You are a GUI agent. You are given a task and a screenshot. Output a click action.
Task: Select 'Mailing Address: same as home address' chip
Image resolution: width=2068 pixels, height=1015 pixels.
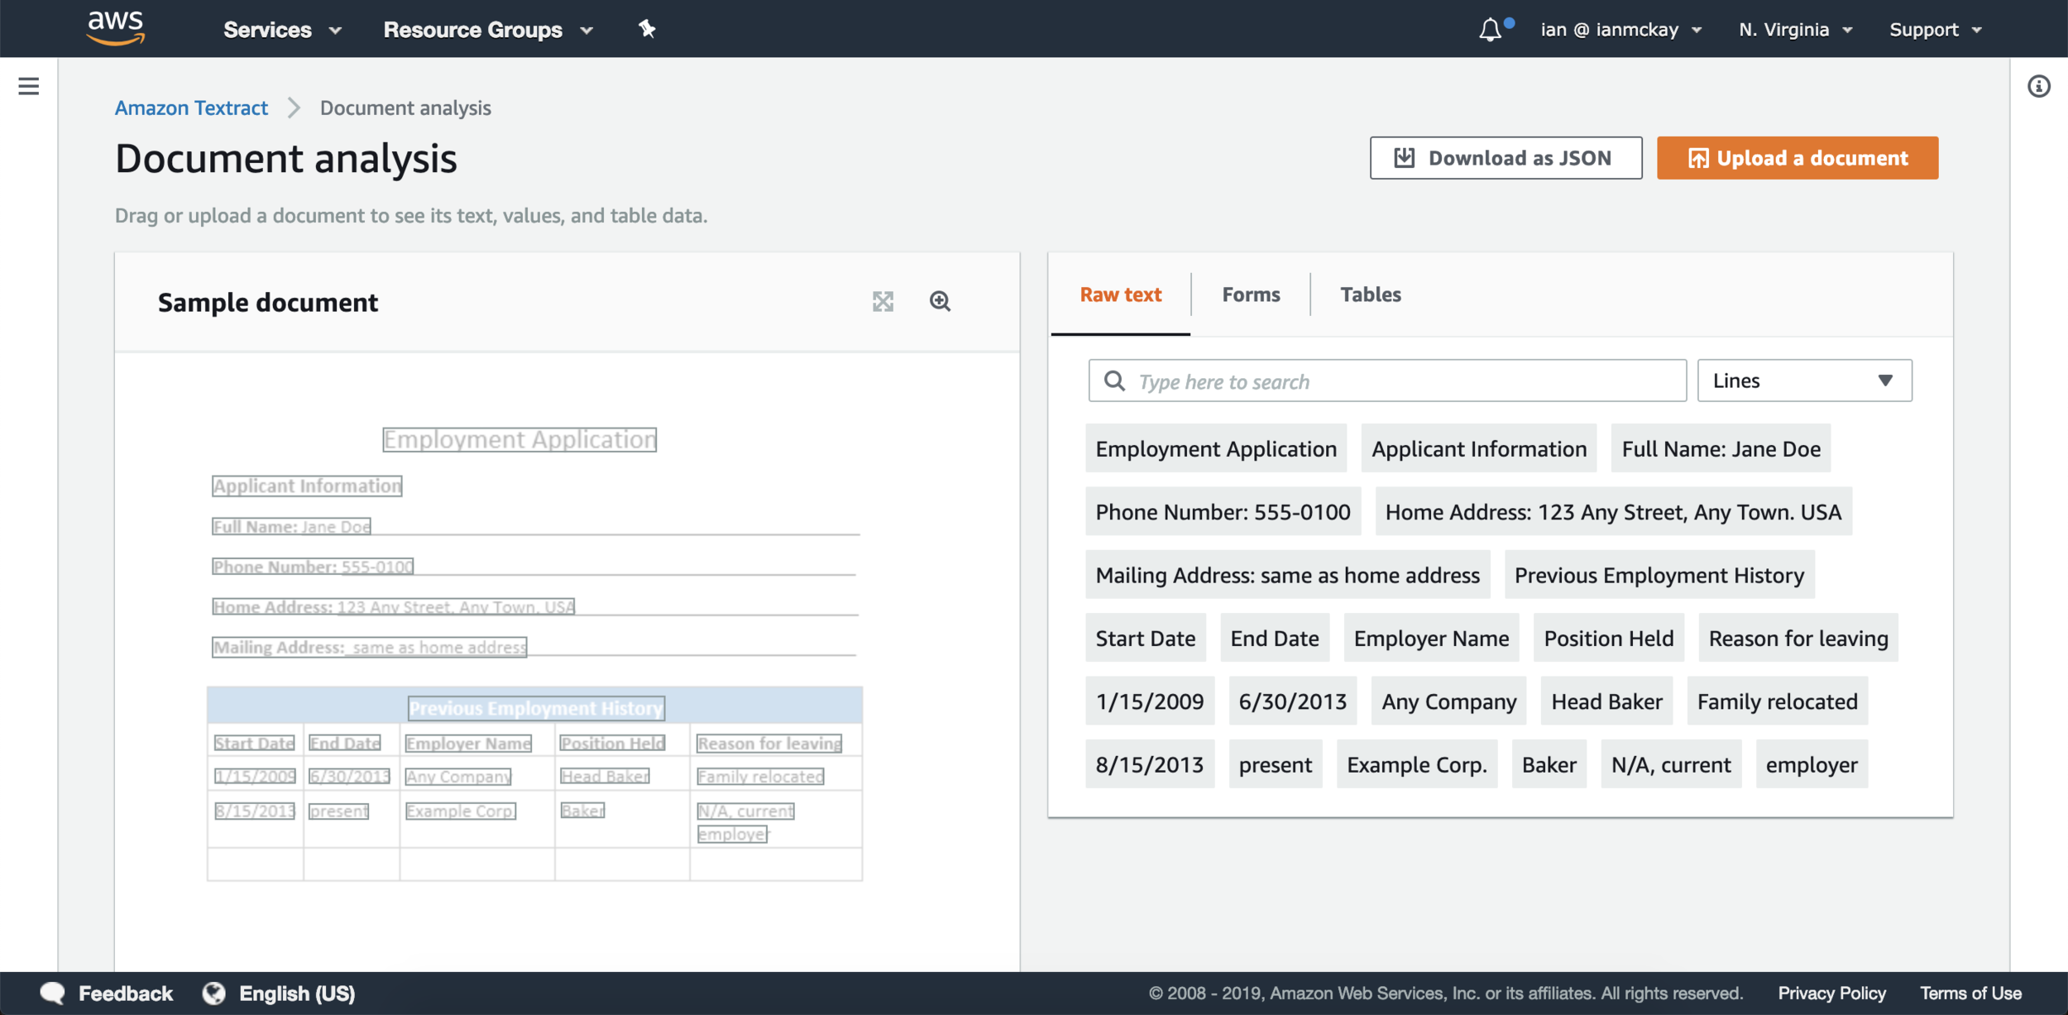pos(1287,575)
